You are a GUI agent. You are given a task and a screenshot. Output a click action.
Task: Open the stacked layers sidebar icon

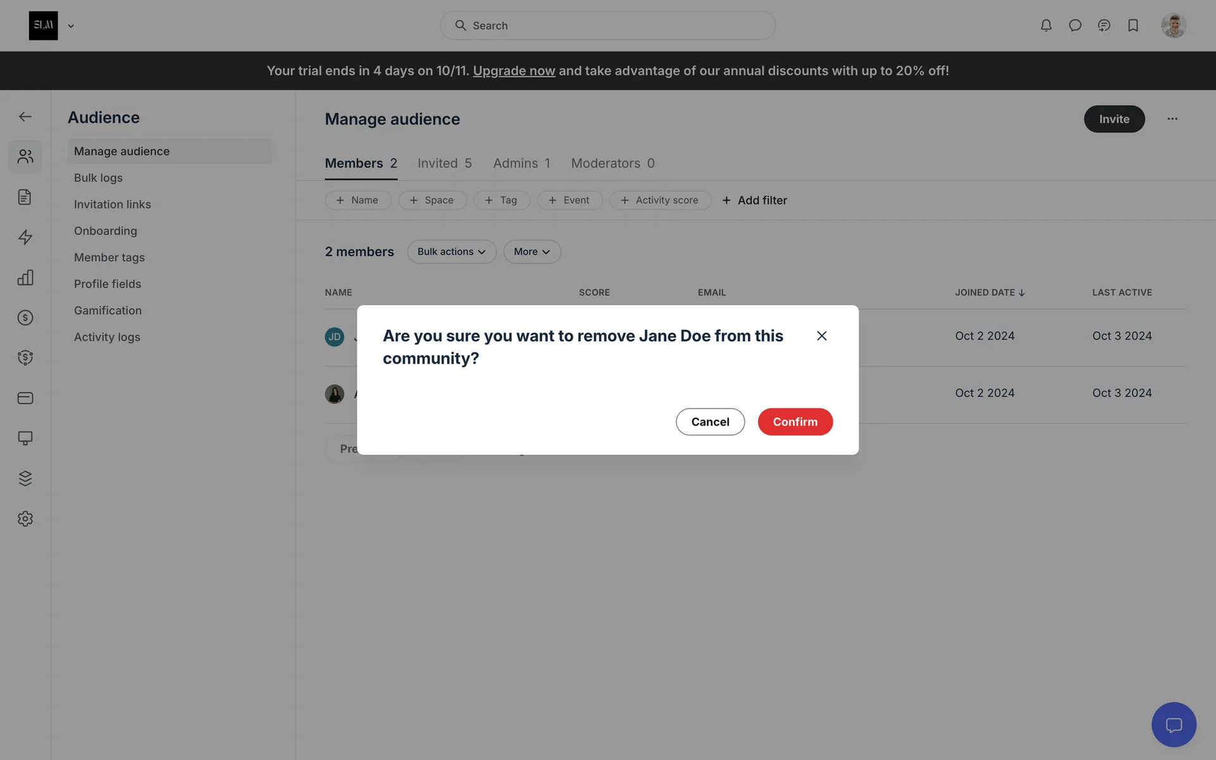tap(25, 478)
